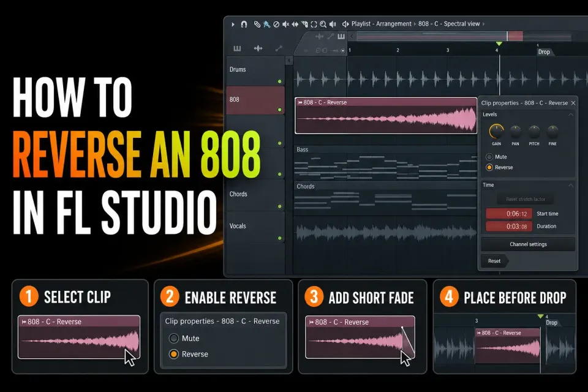Select the Slip tool
Viewport: 588px width, 392px height.
tap(295, 24)
